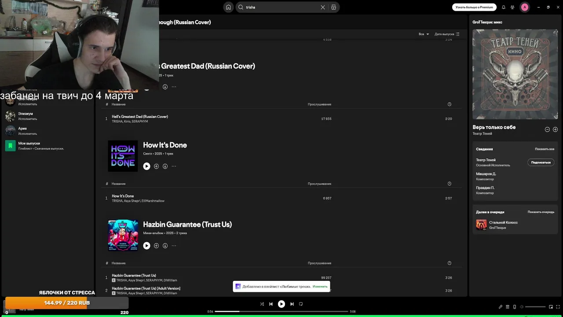The image size is (563, 317).
Task: Open the "Театр Теней" album artwork
Action: (x=515, y=74)
